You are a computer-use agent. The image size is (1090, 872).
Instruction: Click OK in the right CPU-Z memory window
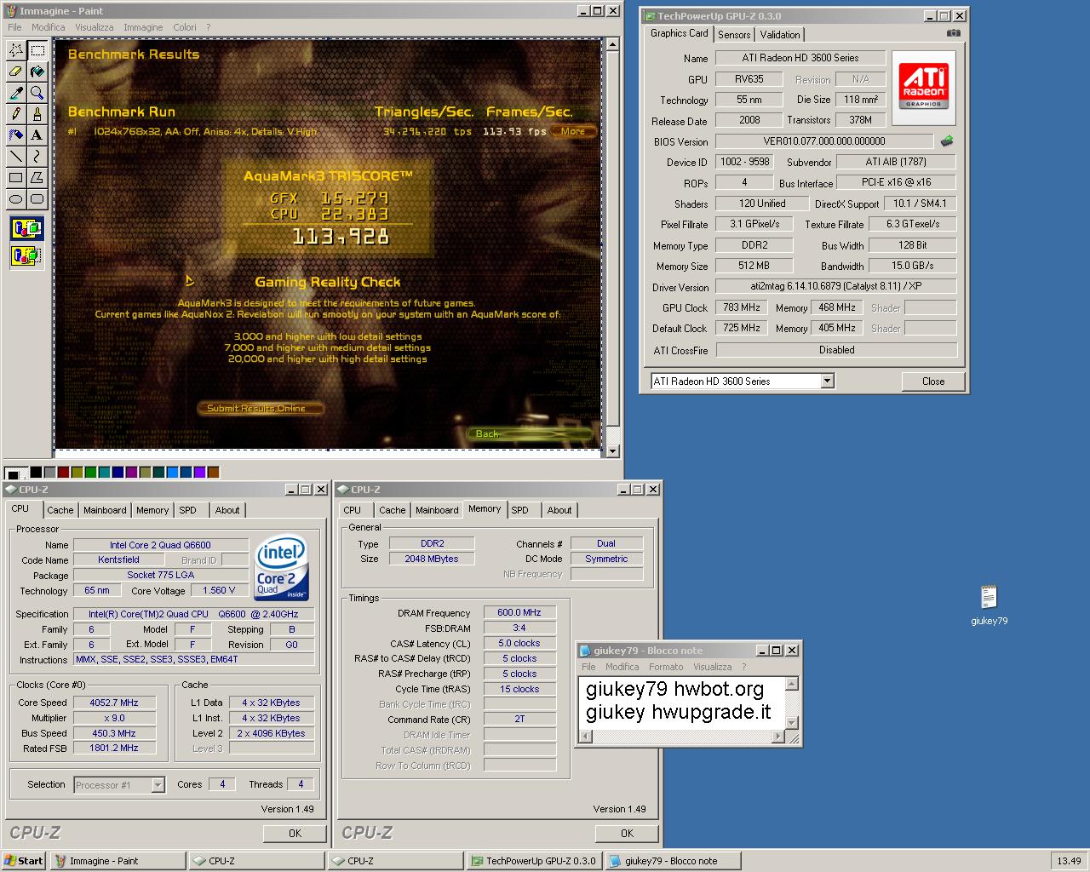coord(627,834)
